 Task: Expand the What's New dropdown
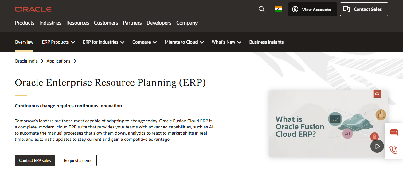(x=226, y=42)
